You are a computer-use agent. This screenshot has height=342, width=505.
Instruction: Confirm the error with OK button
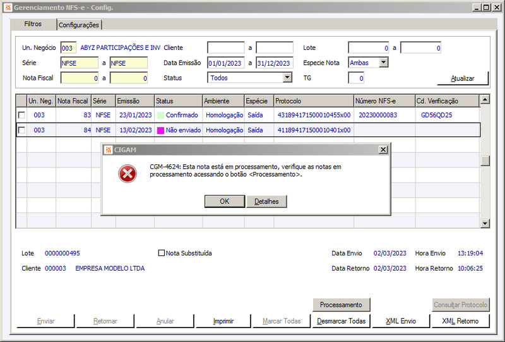[x=225, y=201]
